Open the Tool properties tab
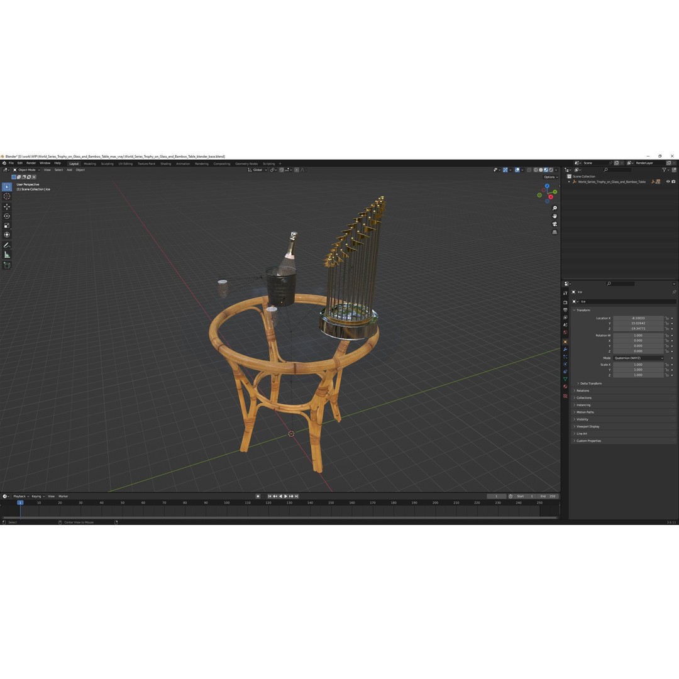Screen dimensions: 679x679 click(x=565, y=293)
